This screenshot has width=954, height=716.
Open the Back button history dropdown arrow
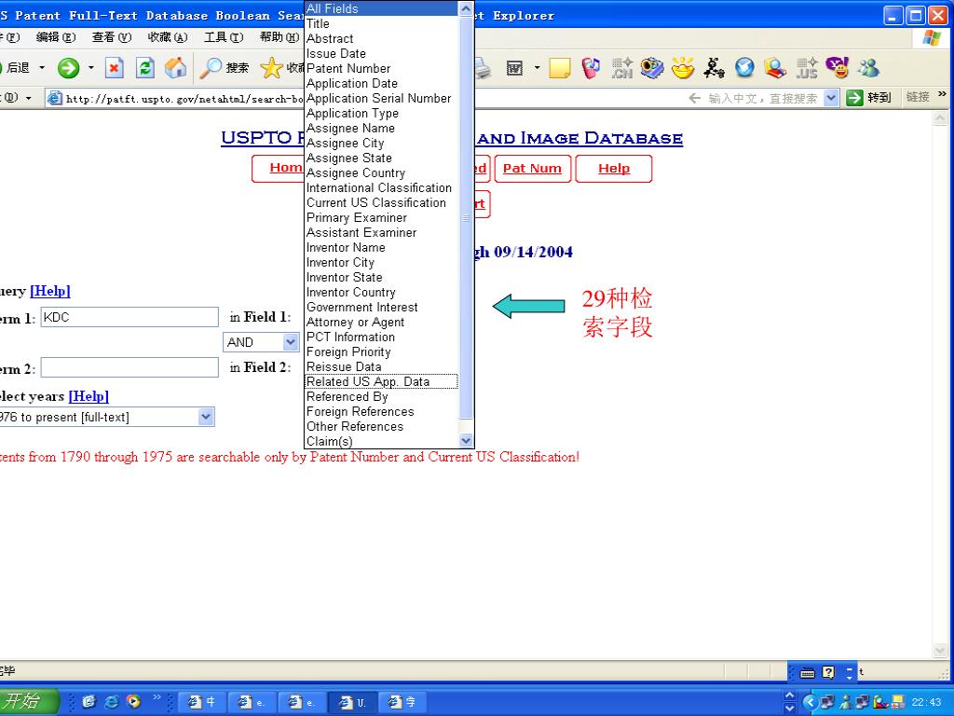pos(42,67)
